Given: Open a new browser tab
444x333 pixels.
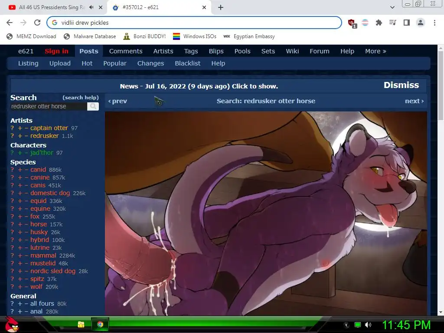Looking at the screenshot, I should (x=221, y=7).
